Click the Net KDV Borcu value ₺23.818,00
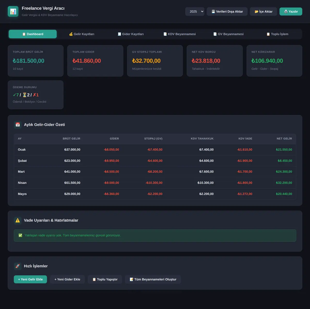 pos(206,61)
